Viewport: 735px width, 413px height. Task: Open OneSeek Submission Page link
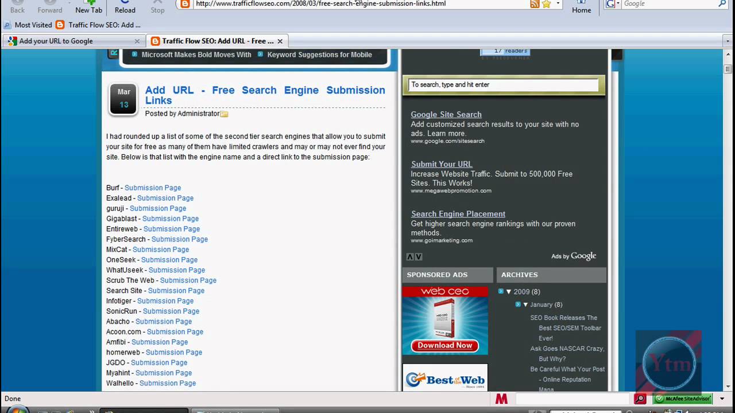click(169, 260)
